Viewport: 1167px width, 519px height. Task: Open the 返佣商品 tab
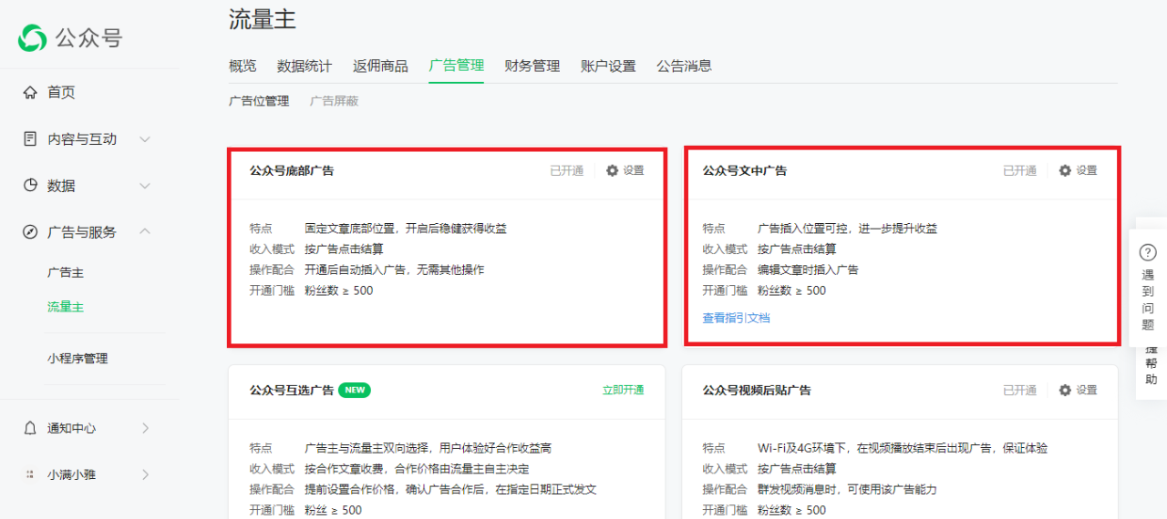380,66
